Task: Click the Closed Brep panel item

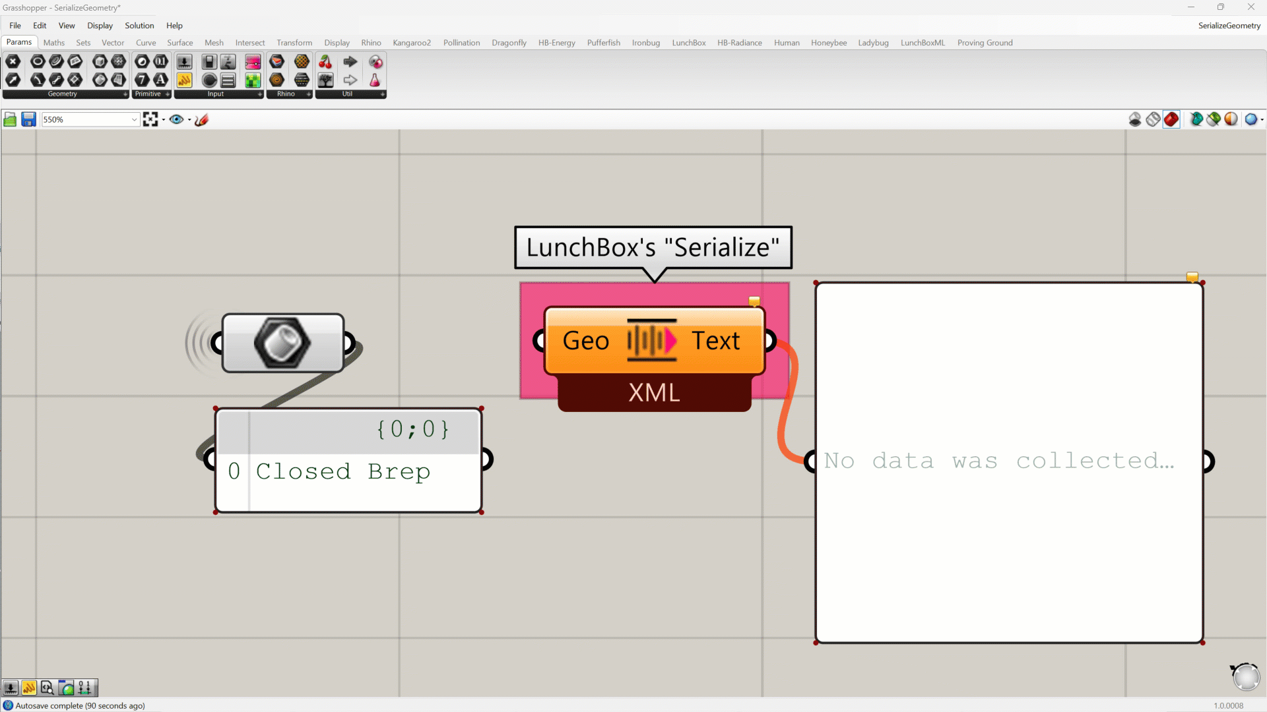Action: click(x=342, y=471)
